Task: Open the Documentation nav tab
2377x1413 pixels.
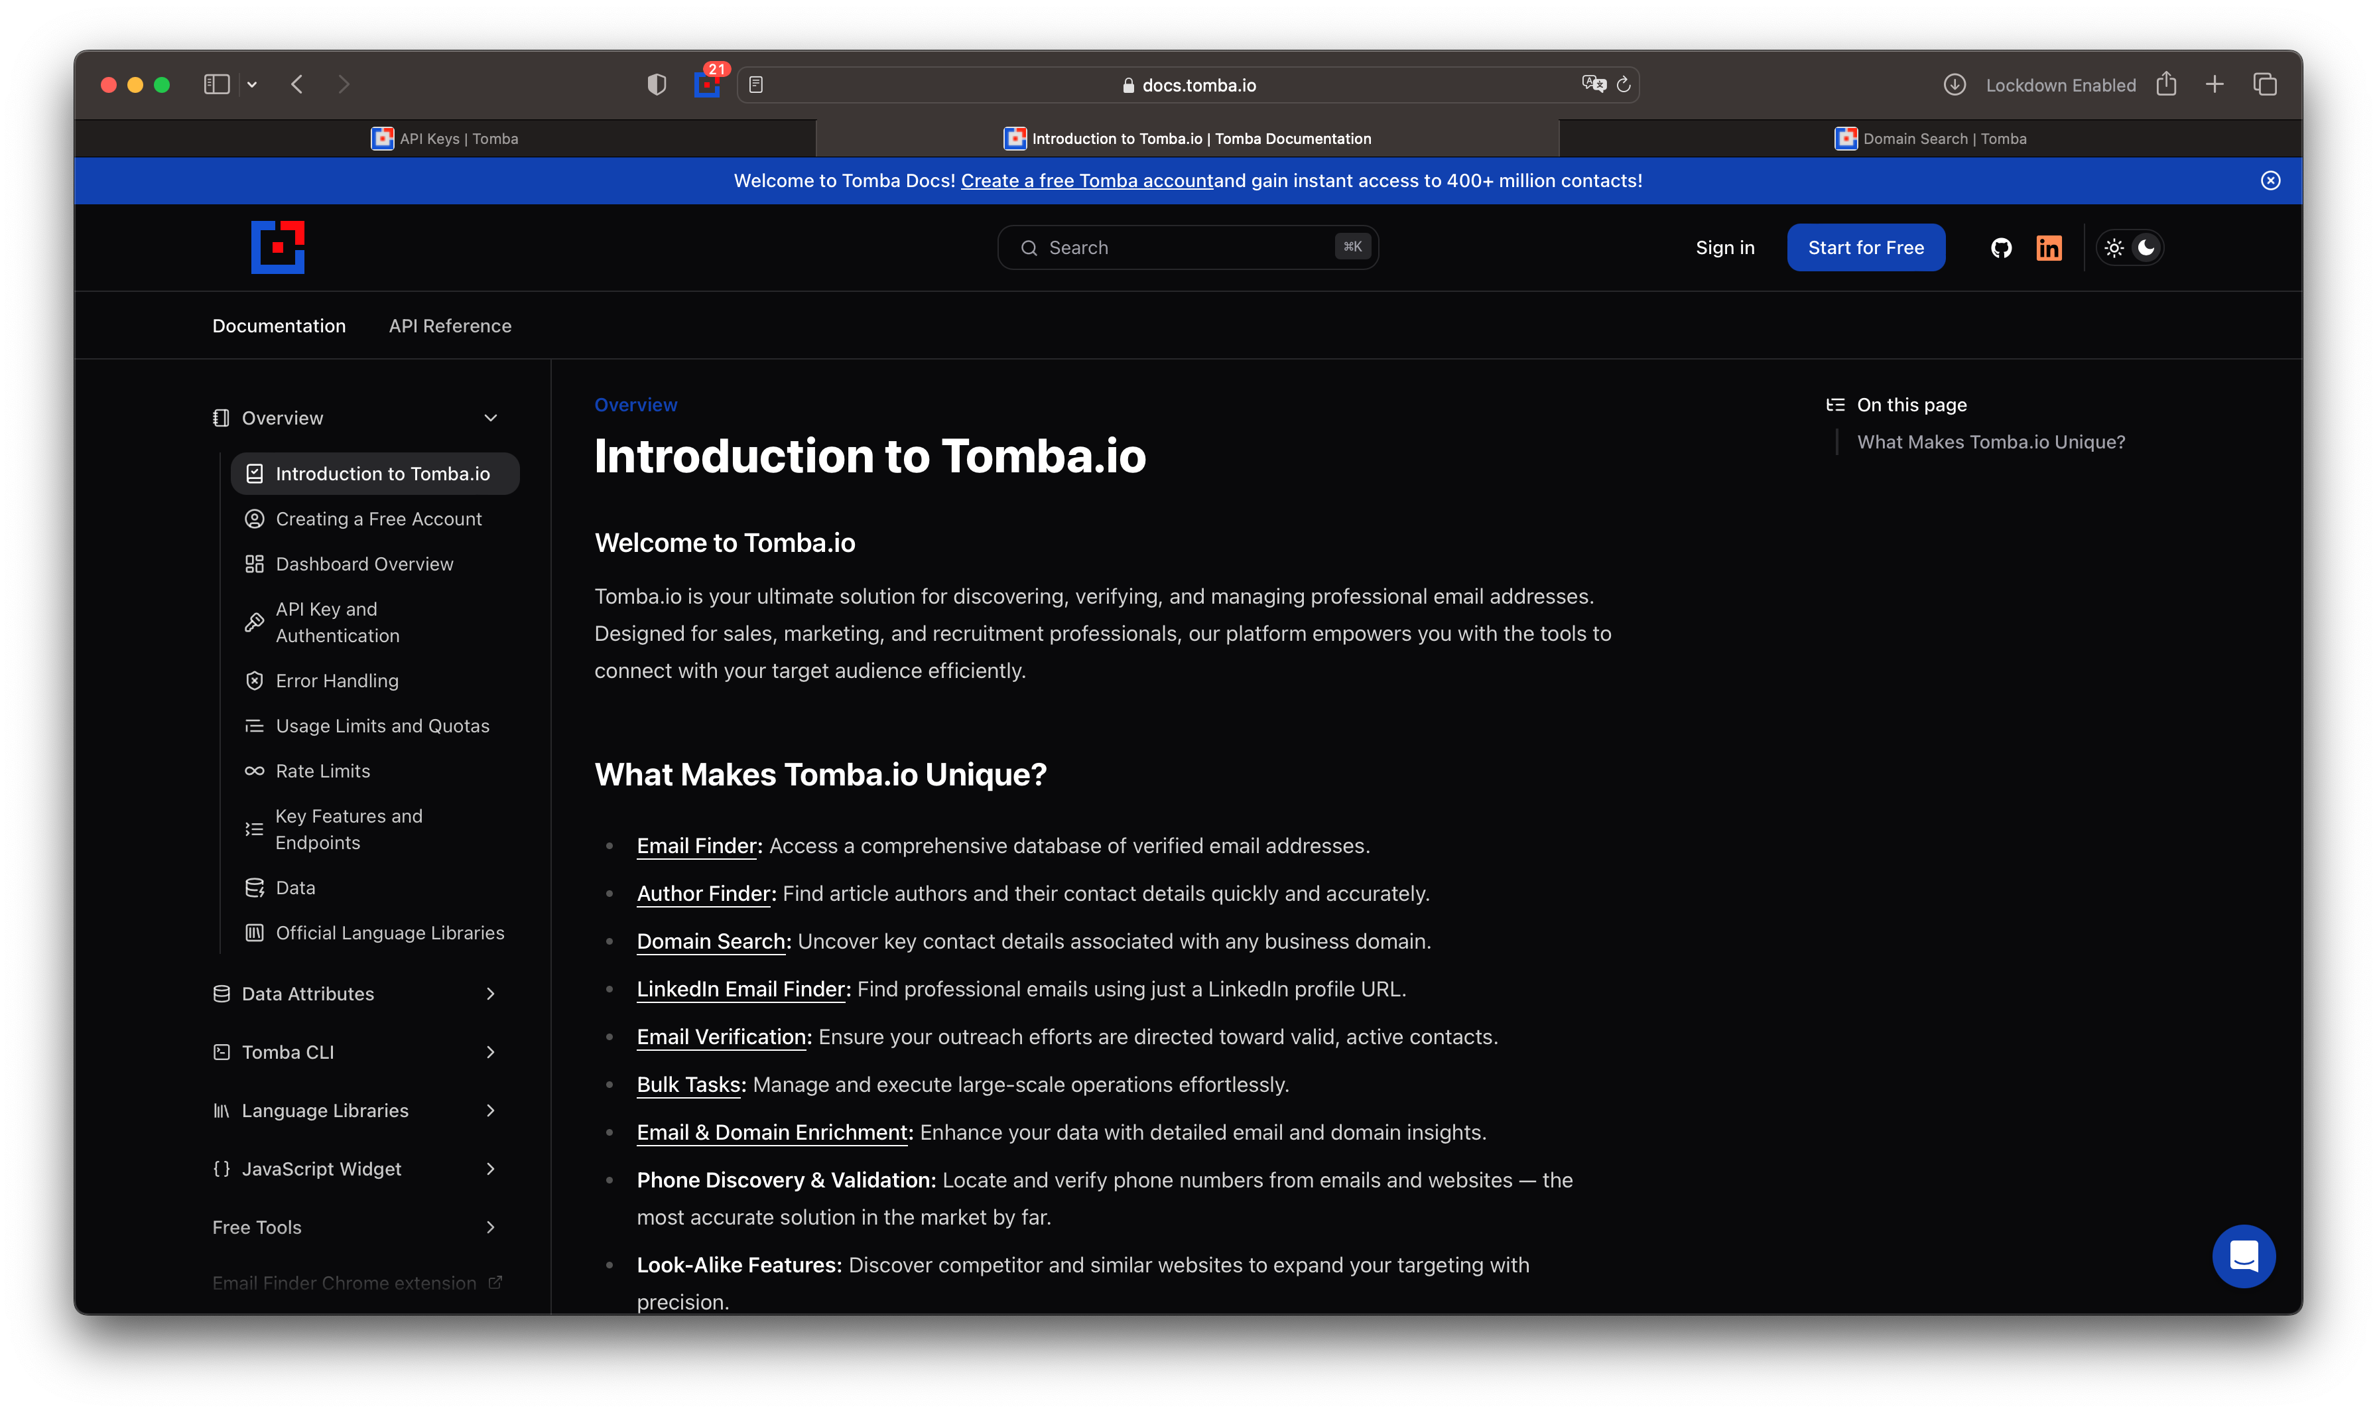Action: pos(279,326)
